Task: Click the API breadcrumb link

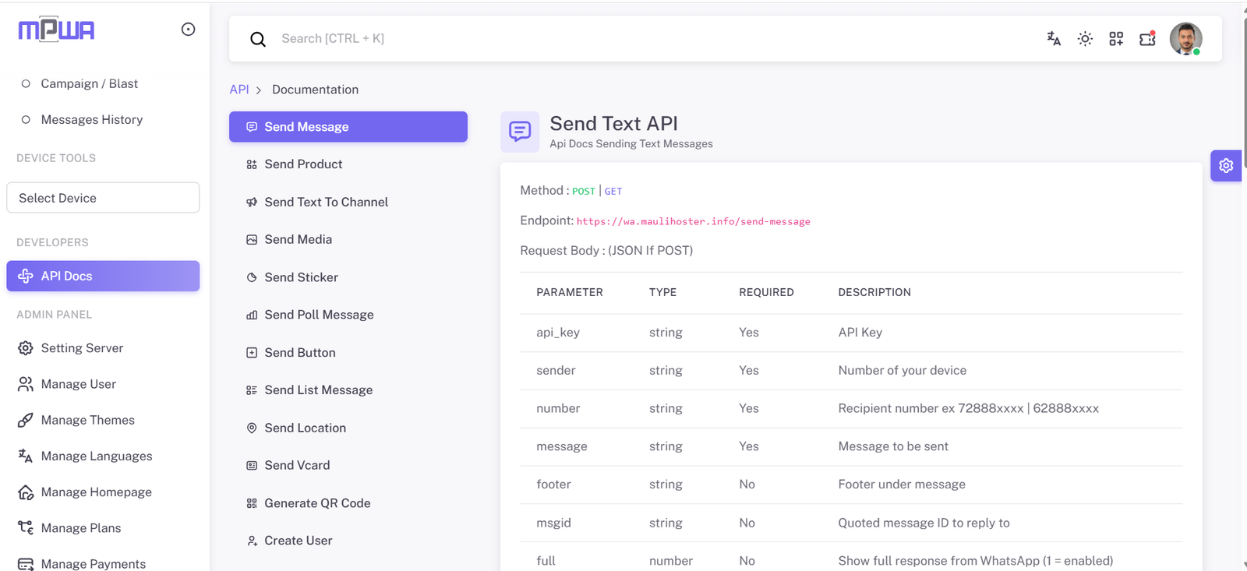Action: [238, 90]
